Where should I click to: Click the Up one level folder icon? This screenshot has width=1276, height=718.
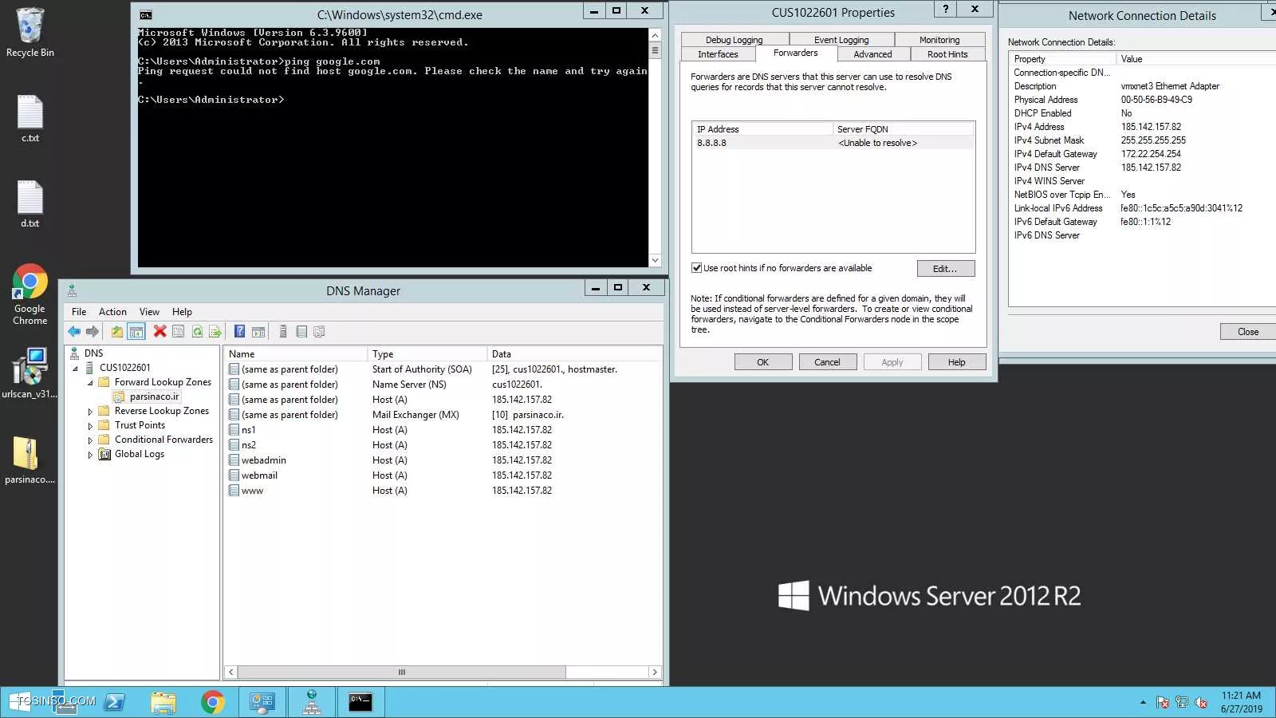click(117, 332)
